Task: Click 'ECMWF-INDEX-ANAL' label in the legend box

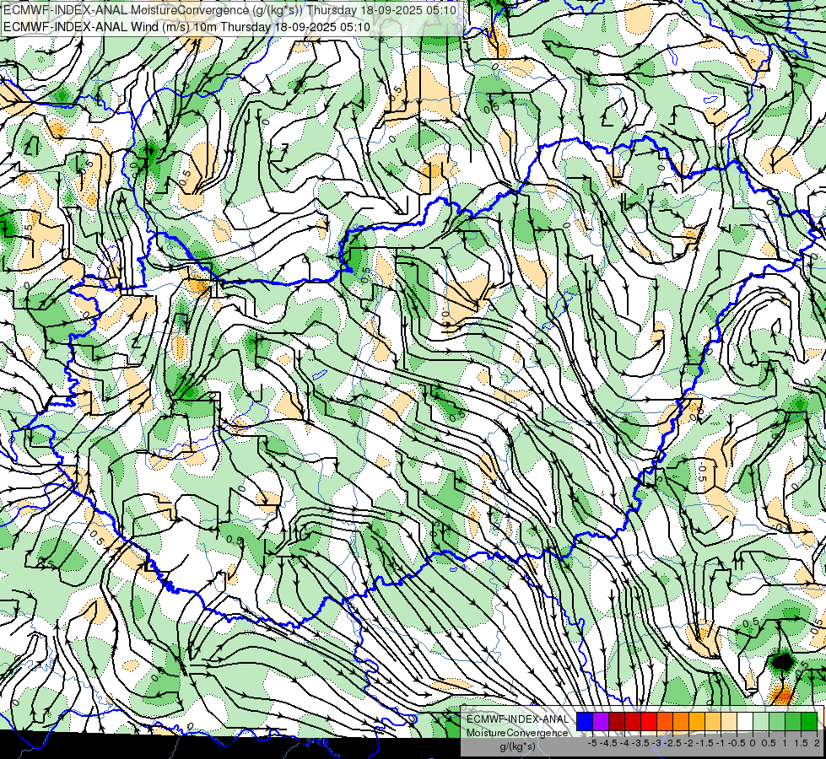Action: [x=518, y=719]
